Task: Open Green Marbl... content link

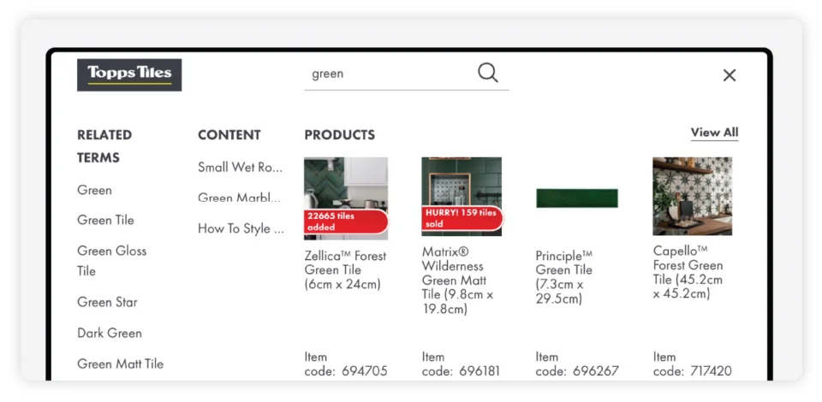Action: (241, 198)
